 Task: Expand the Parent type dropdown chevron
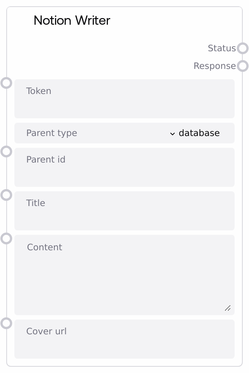coord(173,133)
